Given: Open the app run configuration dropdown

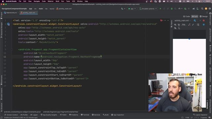Looking at the screenshot, I should (132, 9).
